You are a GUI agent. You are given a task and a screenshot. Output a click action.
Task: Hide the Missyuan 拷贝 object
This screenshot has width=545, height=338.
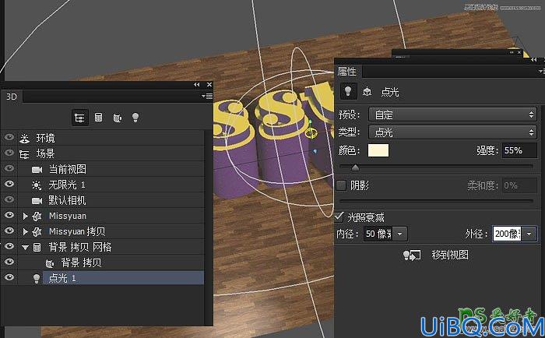click(x=9, y=231)
